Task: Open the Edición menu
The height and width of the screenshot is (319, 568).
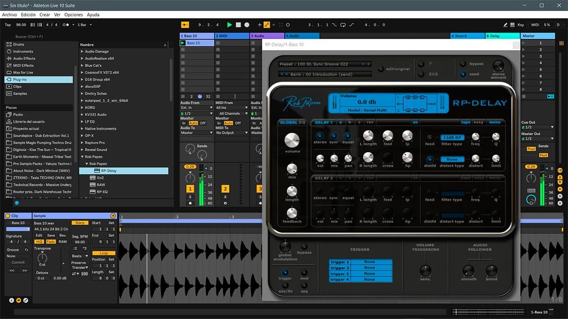Action: (28, 15)
